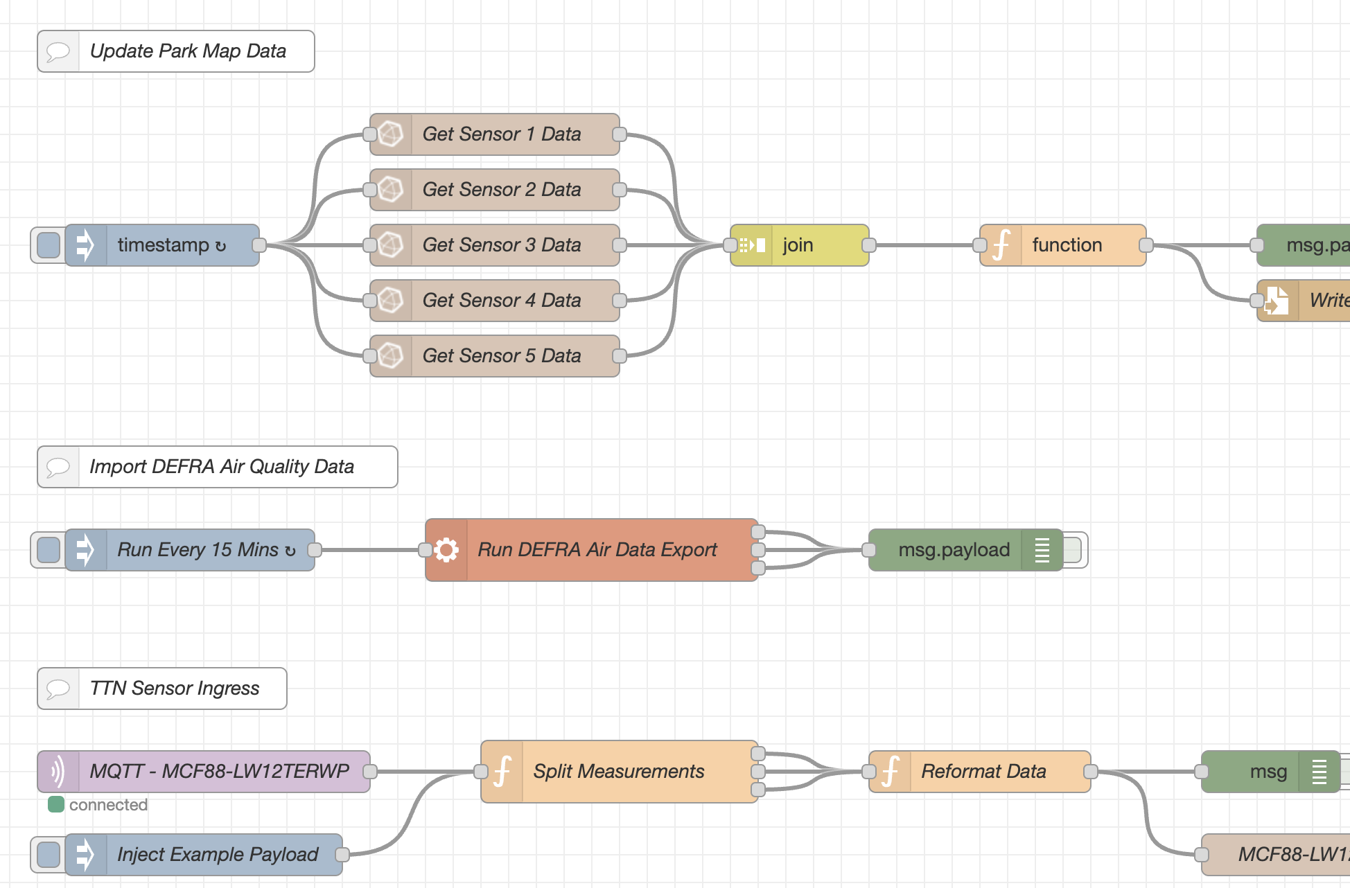The height and width of the screenshot is (888, 1350).
Task: Click the function node f icon
Action: pos(1001,245)
